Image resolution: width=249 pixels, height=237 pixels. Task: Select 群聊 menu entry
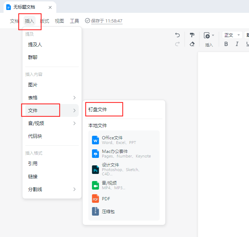point(52,57)
